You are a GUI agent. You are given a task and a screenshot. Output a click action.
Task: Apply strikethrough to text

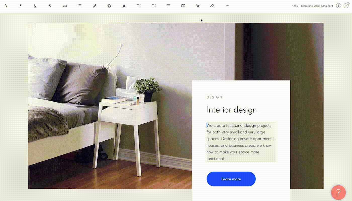tap(50, 6)
